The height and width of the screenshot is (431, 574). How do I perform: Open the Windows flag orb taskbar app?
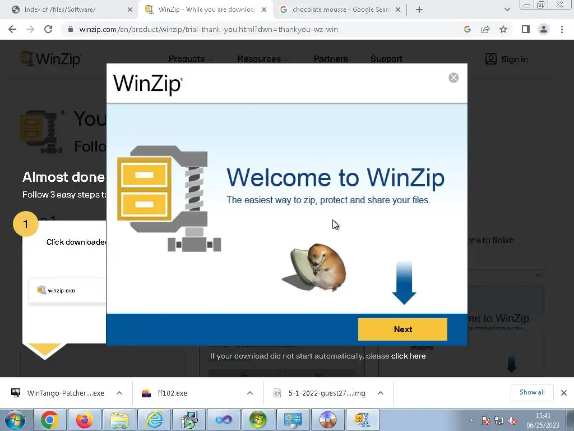[x=258, y=420]
